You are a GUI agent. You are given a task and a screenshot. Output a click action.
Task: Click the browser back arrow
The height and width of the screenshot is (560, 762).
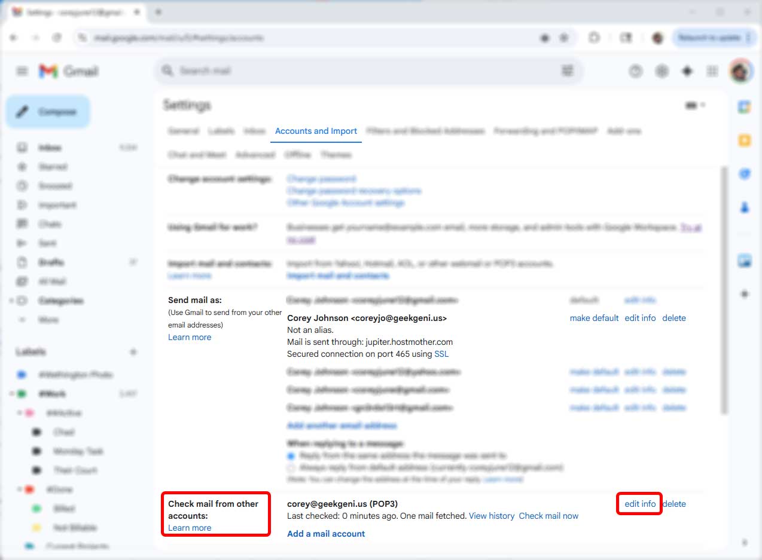14,38
